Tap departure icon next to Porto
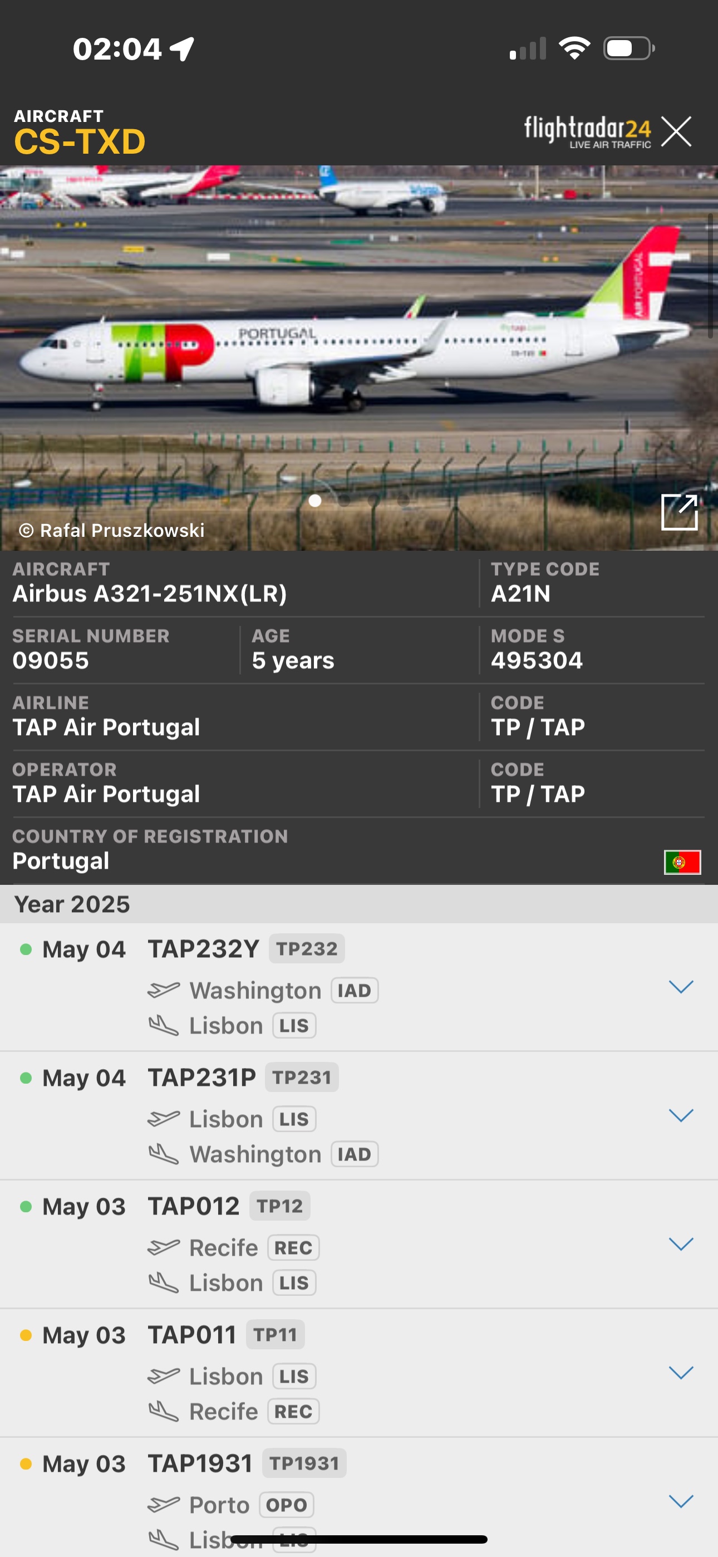This screenshot has height=1557, width=718. pos(164,1505)
